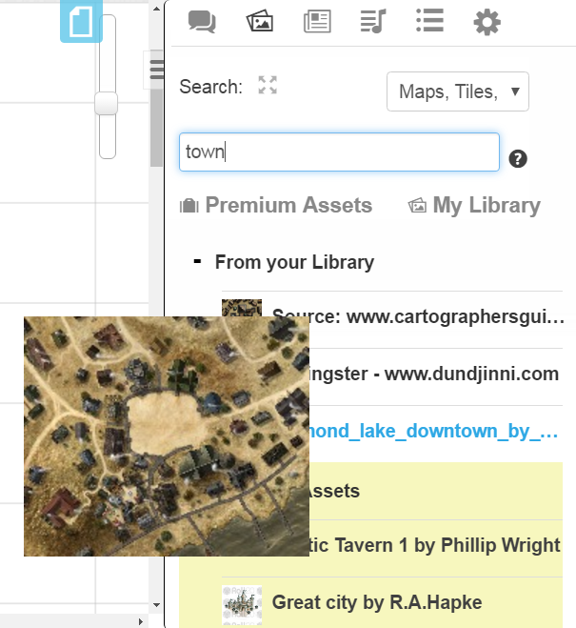Click the zoom slider handle
Screen dimensions: 576x628
pos(106,104)
